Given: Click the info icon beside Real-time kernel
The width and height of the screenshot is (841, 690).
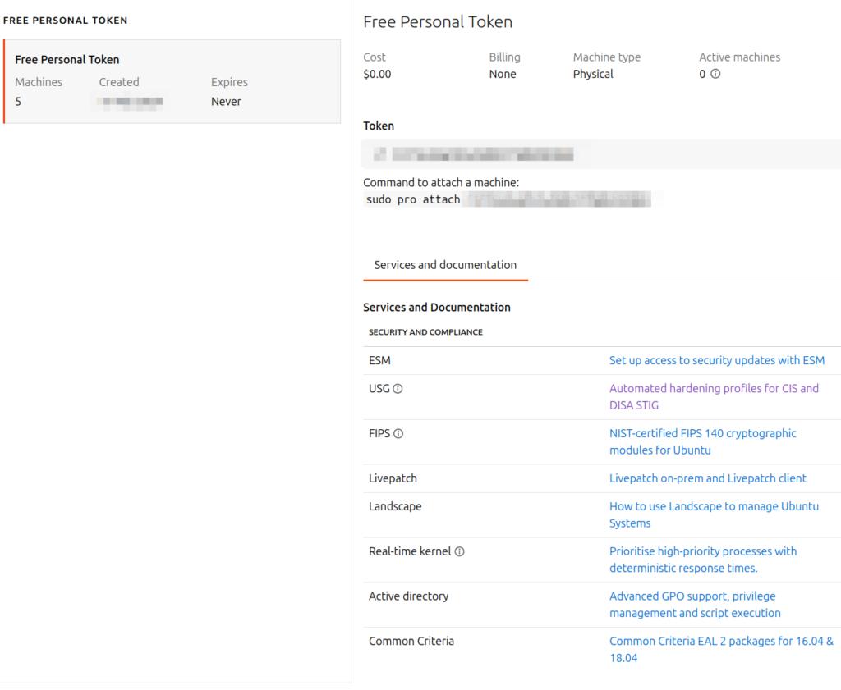Looking at the screenshot, I should click(460, 552).
